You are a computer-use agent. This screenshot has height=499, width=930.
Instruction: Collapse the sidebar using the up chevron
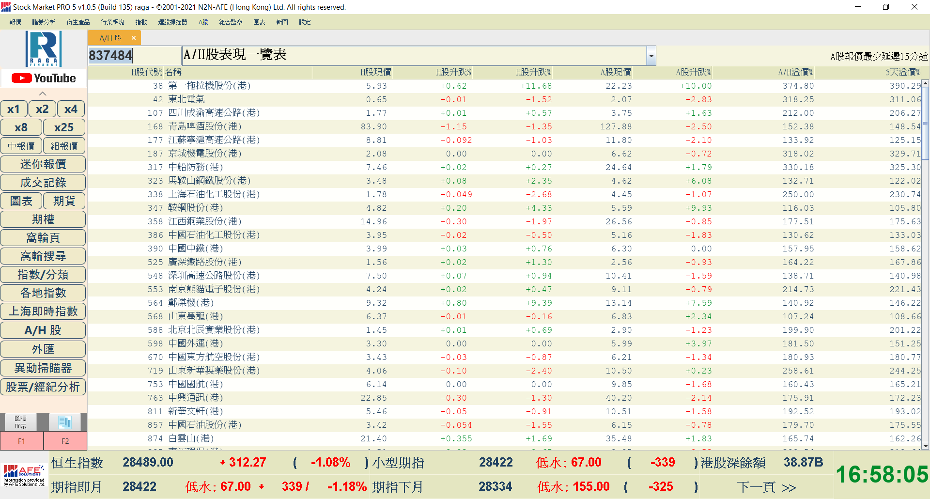[43, 94]
